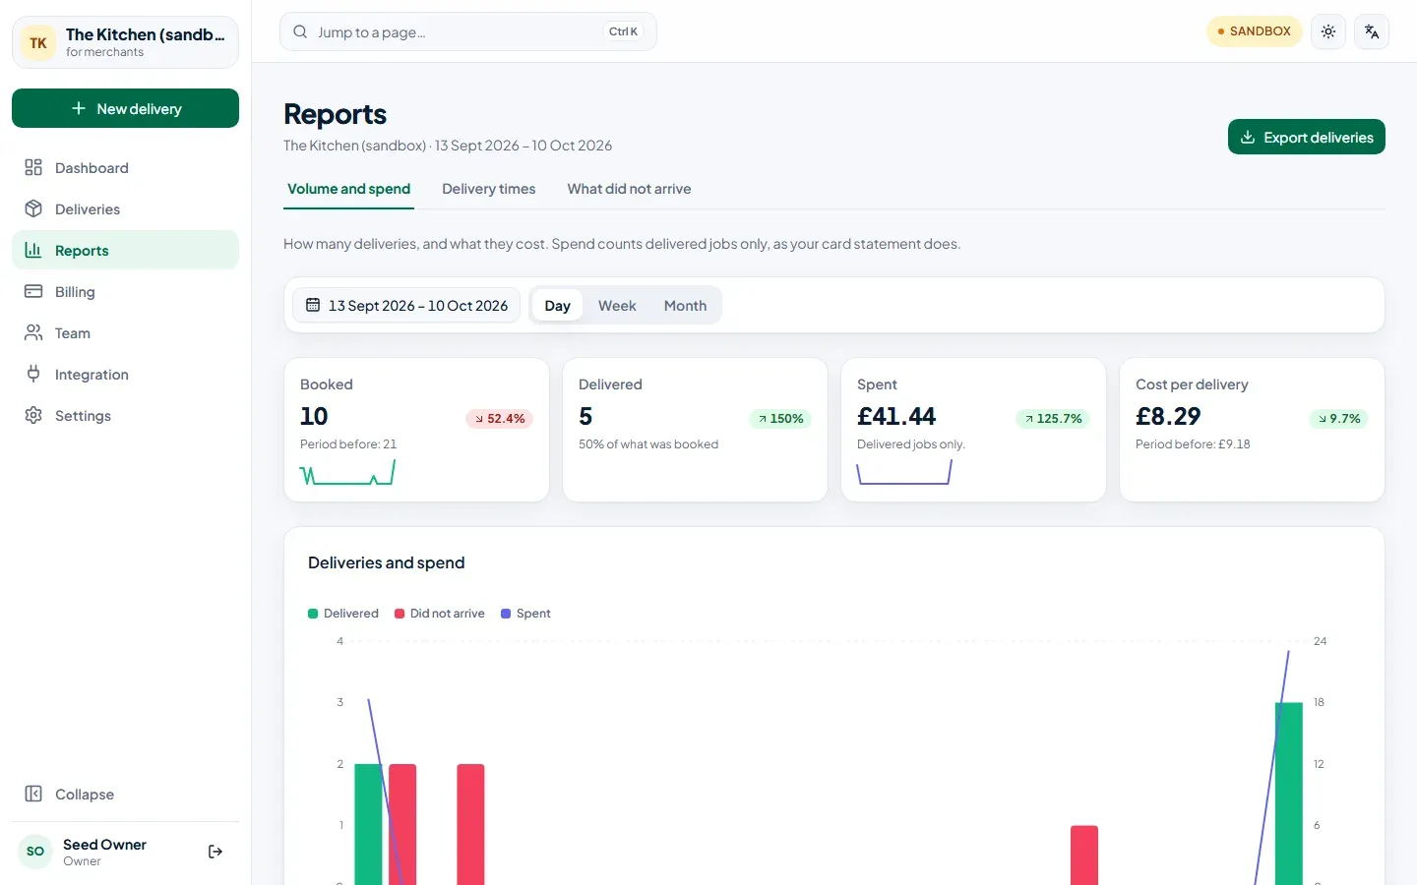Open the Dashboard grid icon
The height and width of the screenshot is (885, 1417).
tap(33, 167)
